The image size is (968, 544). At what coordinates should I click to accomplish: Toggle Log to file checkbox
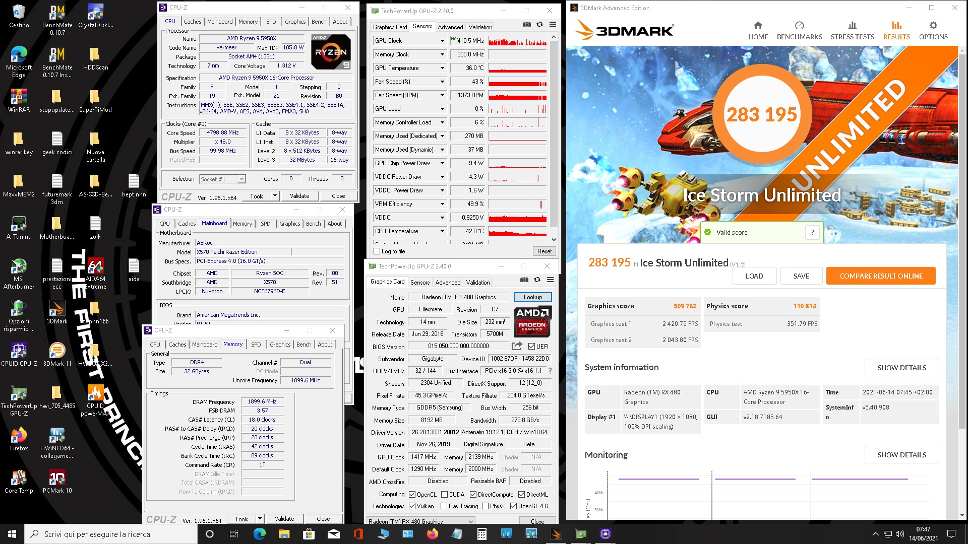pos(377,251)
